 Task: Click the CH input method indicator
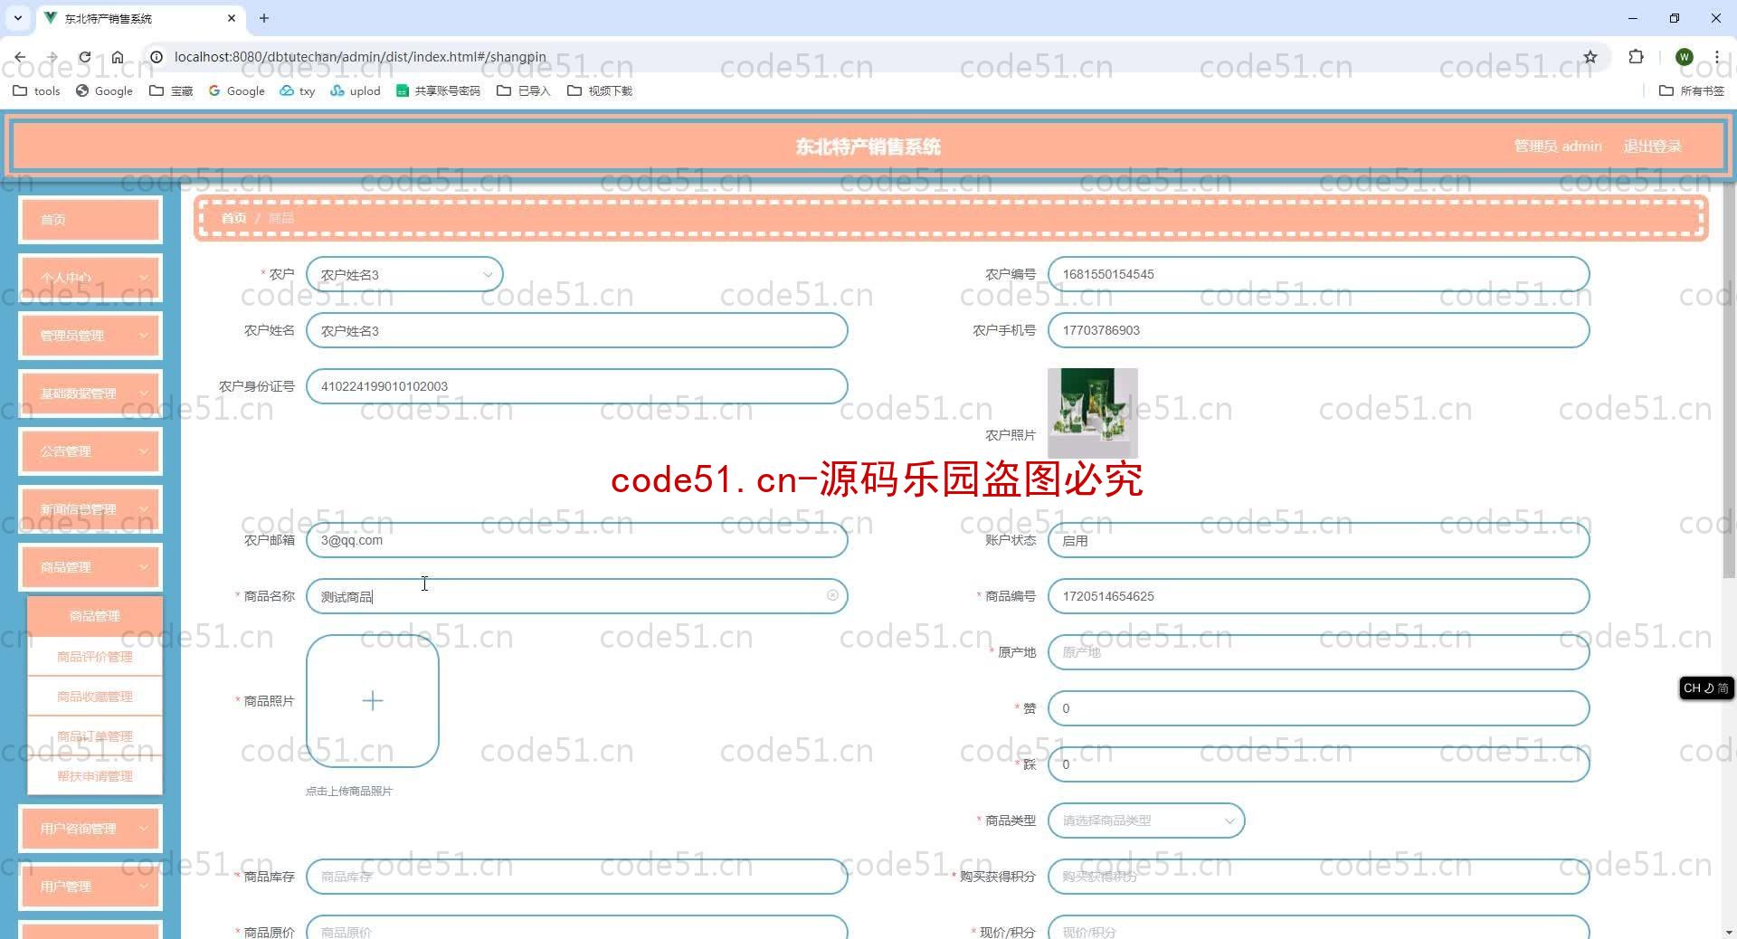pyautogui.click(x=1706, y=688)
